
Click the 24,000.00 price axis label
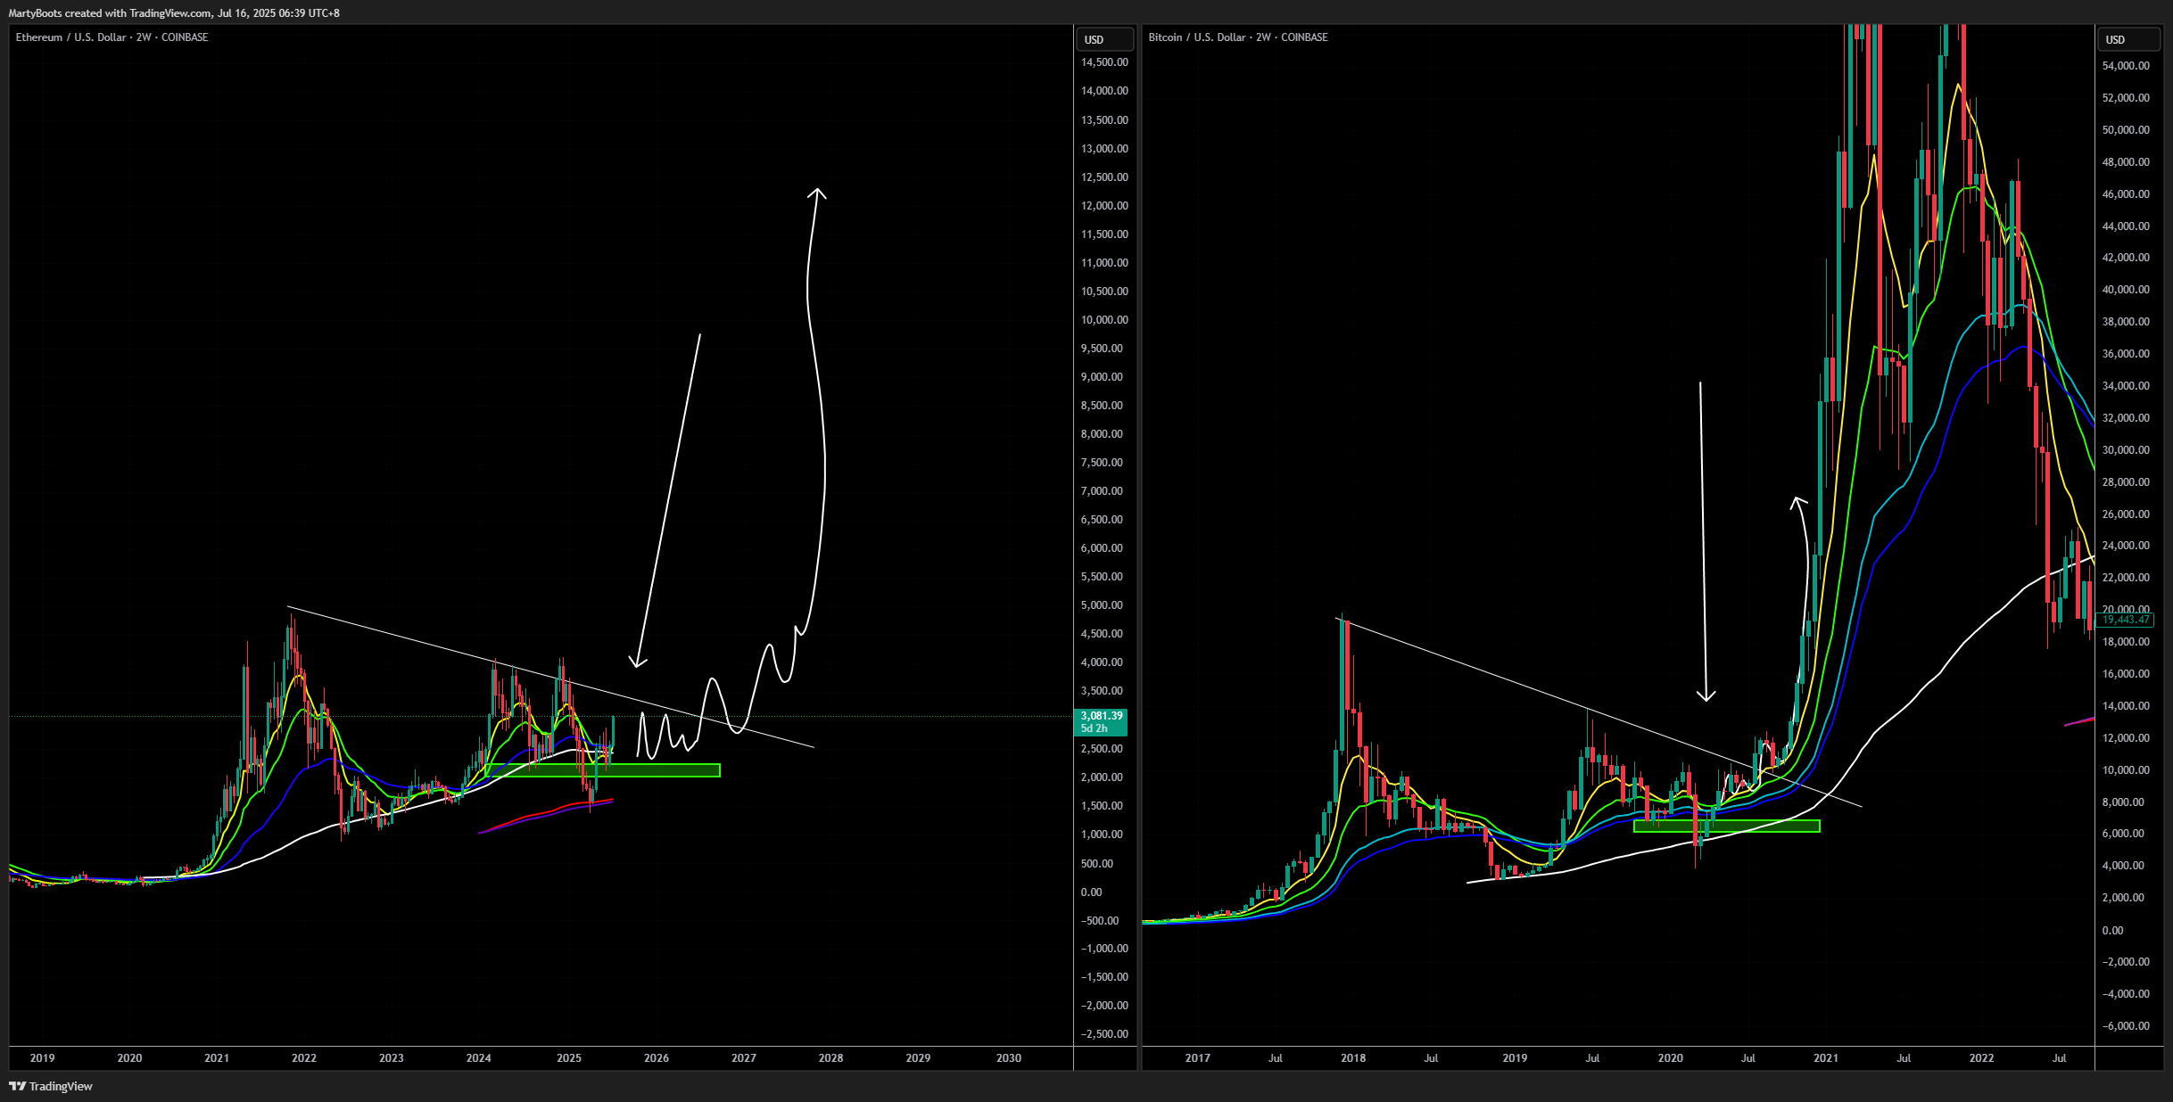(2126, 546)
